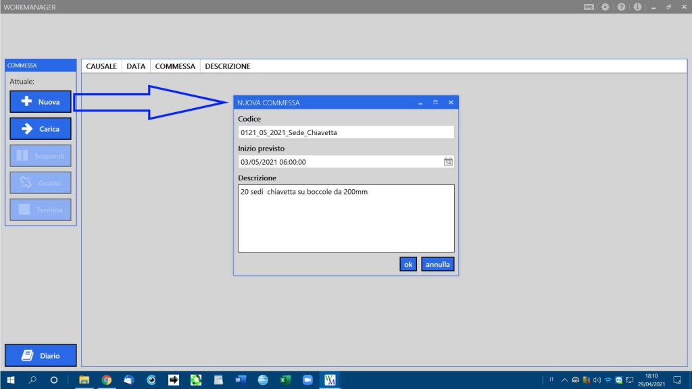692x389 pixels.
Task: Click into the Descrizione text area
Action: point(346,218)
